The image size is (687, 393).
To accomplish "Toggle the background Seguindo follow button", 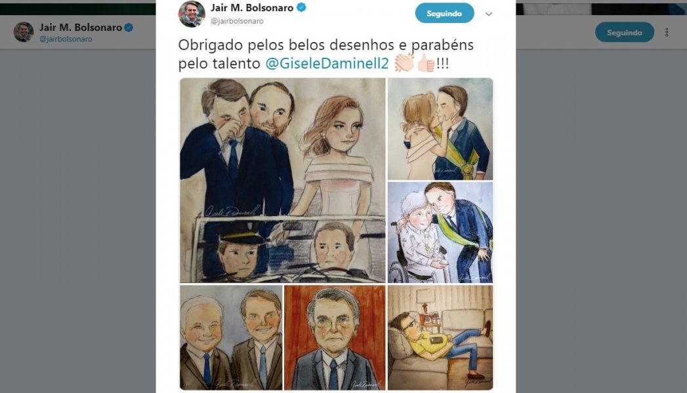I will click(625, 32).
